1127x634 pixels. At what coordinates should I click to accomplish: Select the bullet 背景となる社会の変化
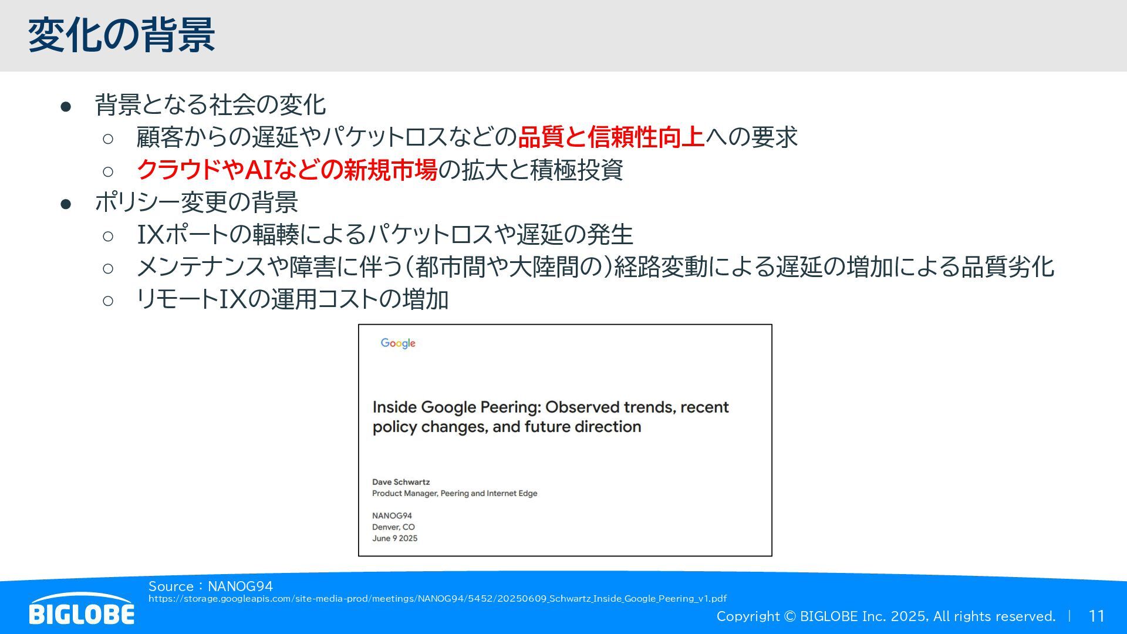210,105
